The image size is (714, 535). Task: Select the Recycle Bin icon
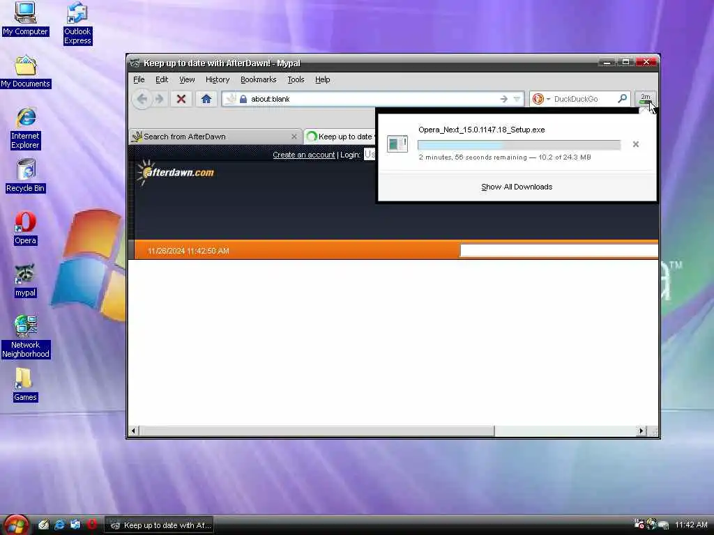[x=26, y=176]
